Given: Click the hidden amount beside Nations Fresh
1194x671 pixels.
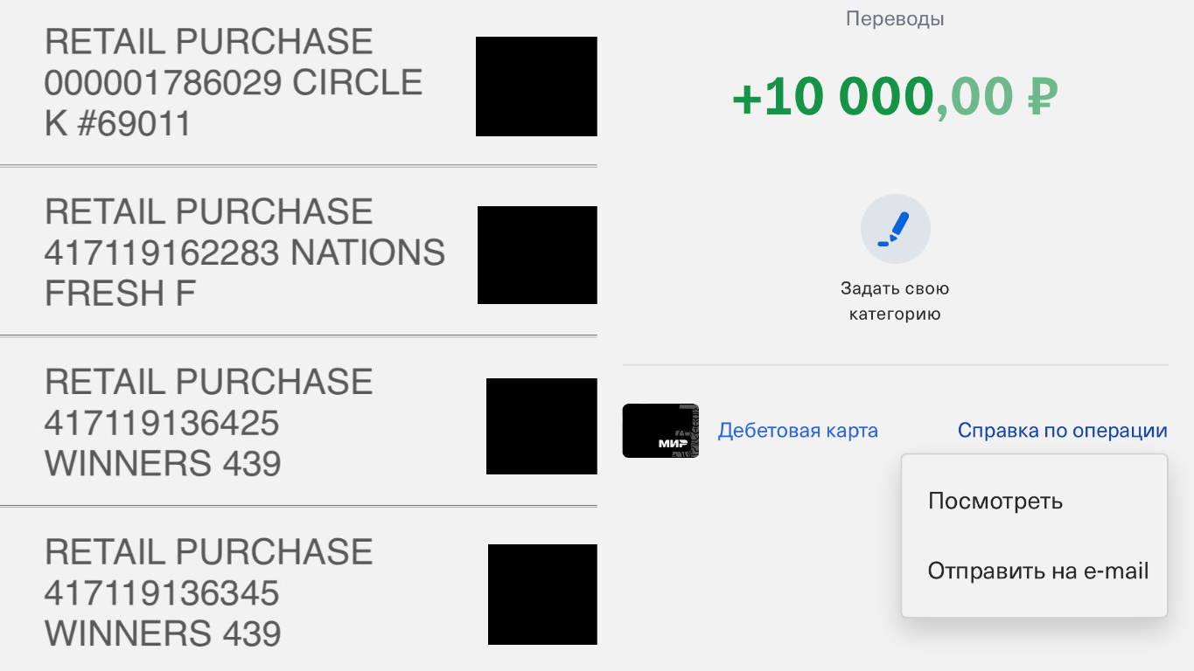Looking at the screenshot, I should [537, 255].
